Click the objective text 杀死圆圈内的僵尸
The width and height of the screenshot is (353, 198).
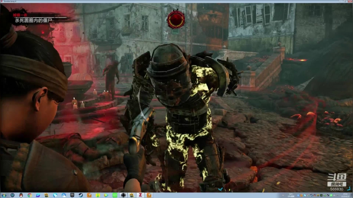click(33, 21)
